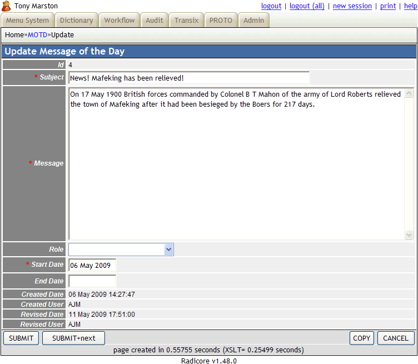Navigate to MOTD breadcrumb link
The width and height of the screenshot is (418, 364).
37,35
